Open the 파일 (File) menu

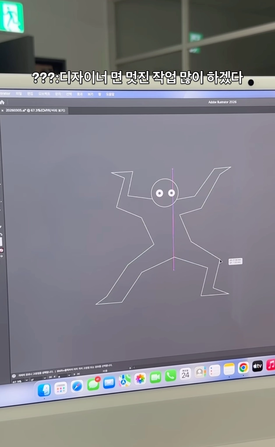pos(19,94)
